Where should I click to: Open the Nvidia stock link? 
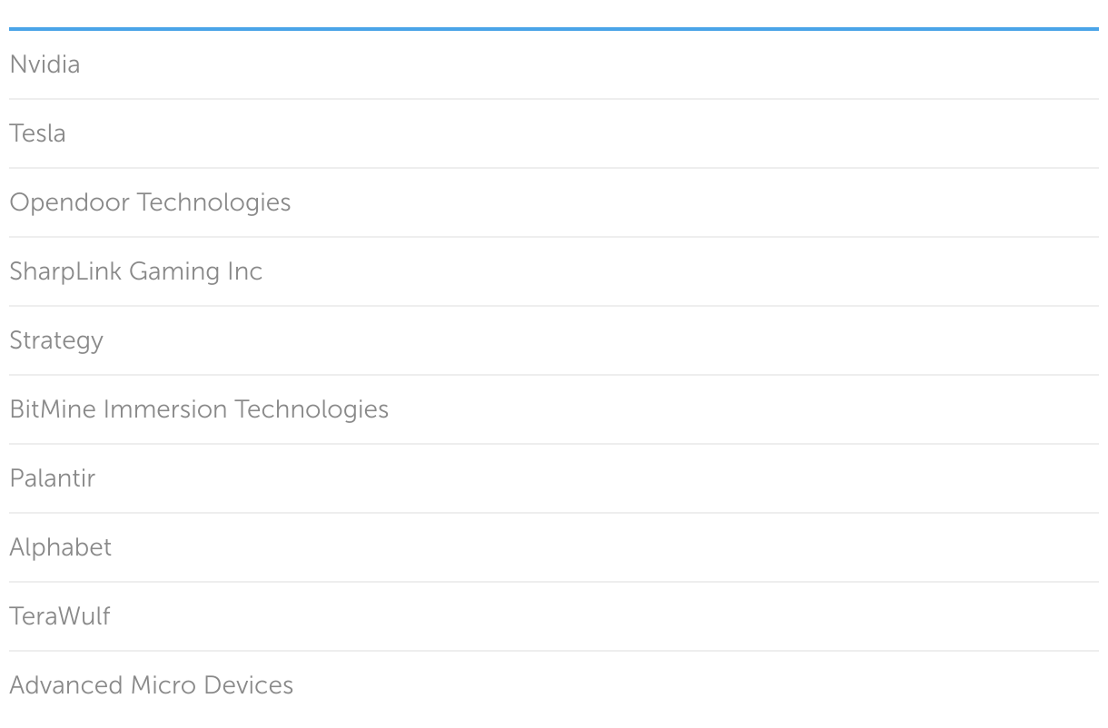[45, 64]
